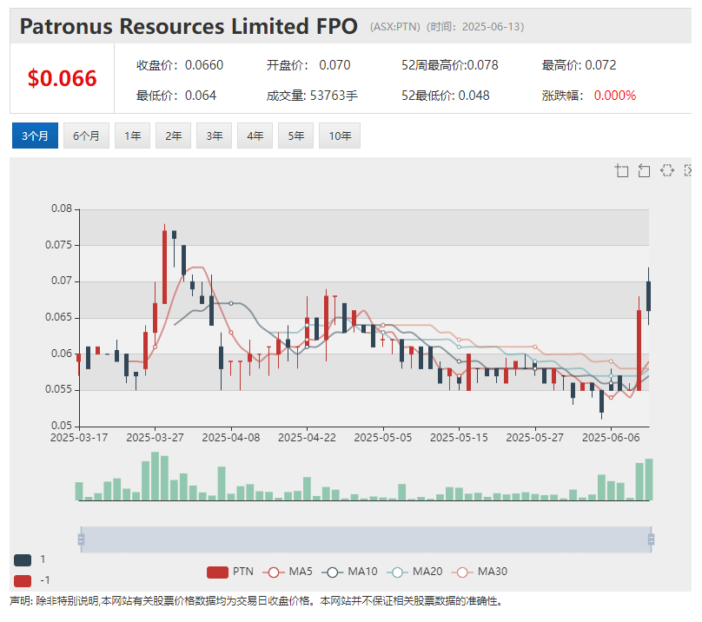Click the 2025-06-06 x-axis date label

[x=611, y=438]
